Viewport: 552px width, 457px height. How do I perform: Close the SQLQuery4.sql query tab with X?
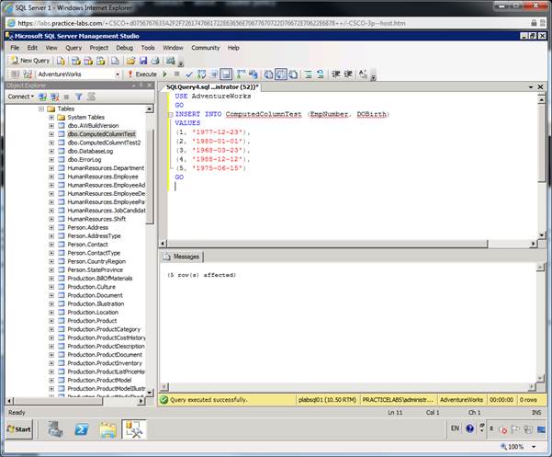click(540, 87)
